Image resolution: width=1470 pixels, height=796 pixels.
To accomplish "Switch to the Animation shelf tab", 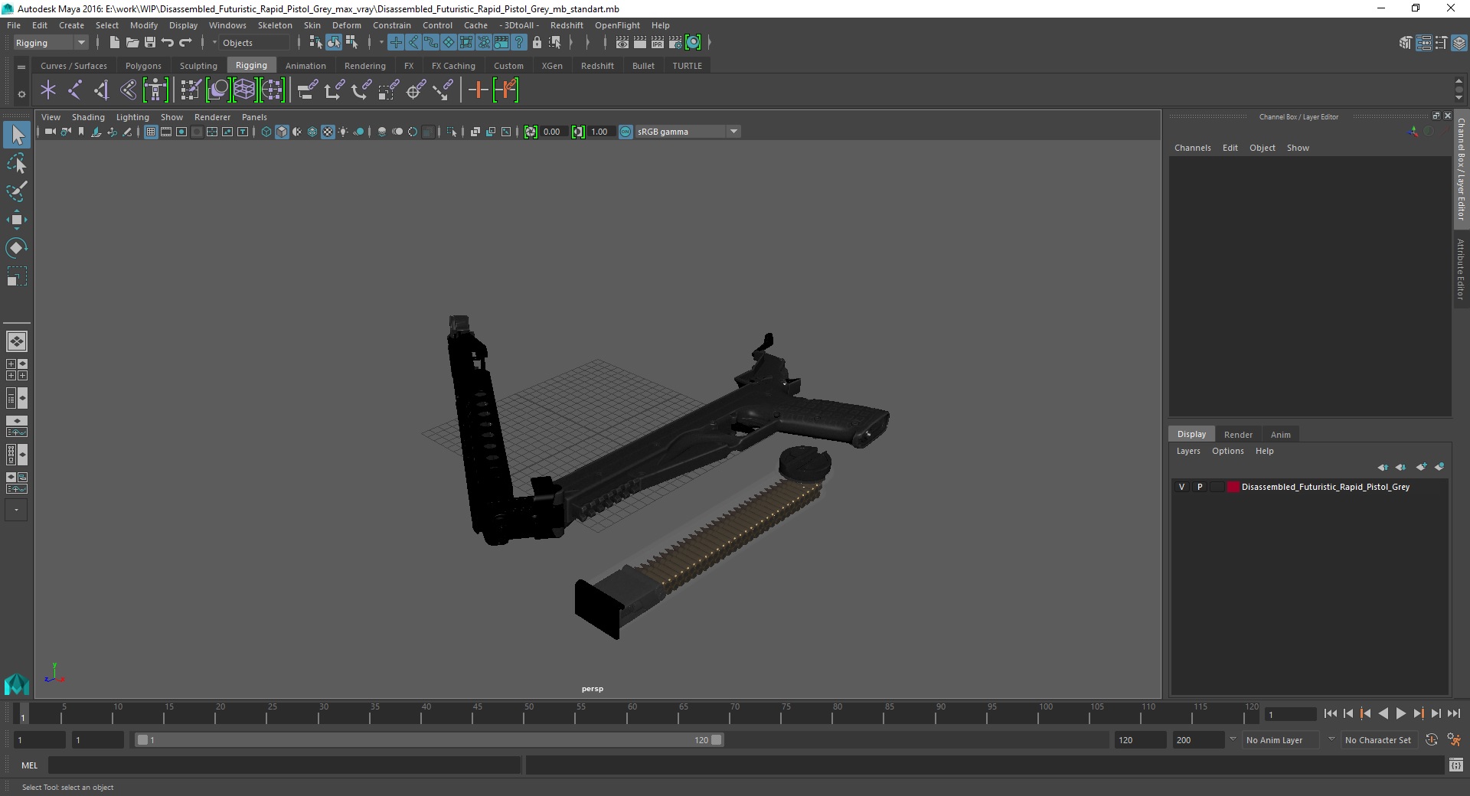I will (x=305, y=66).
